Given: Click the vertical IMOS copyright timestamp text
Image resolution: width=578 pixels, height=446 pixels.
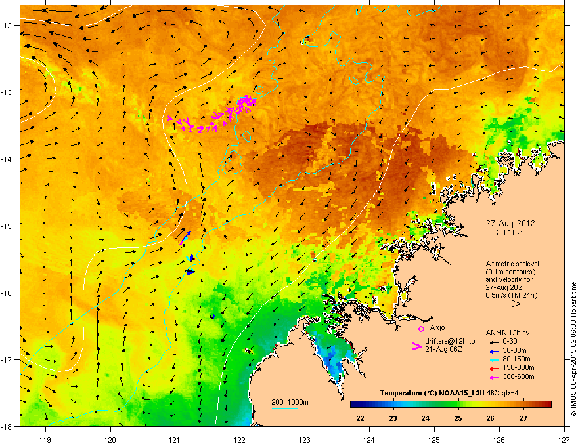Looking at the screenshot, I should click(x=573, y=349).
